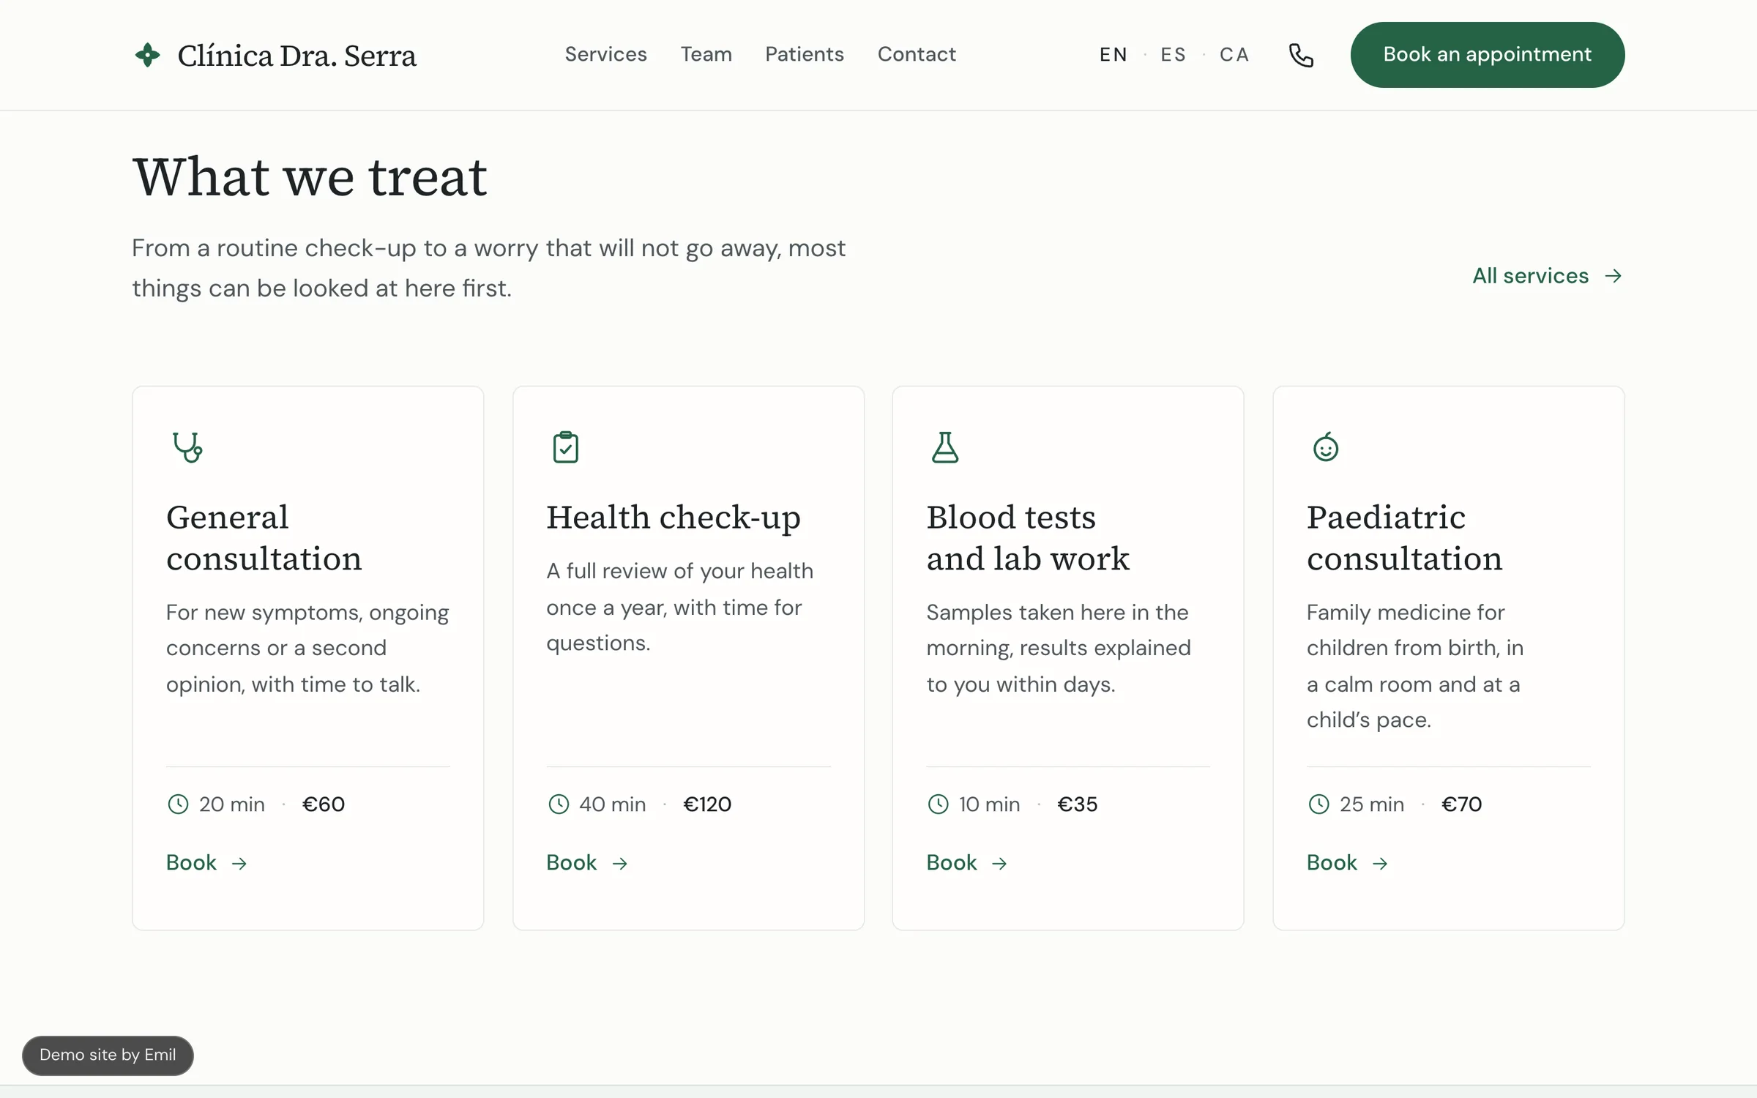This screenshot has width=1757, height=1098.
Task: Click the clock icon beside 25 min
Action: pyautogui.click(x=1318, y=804)
